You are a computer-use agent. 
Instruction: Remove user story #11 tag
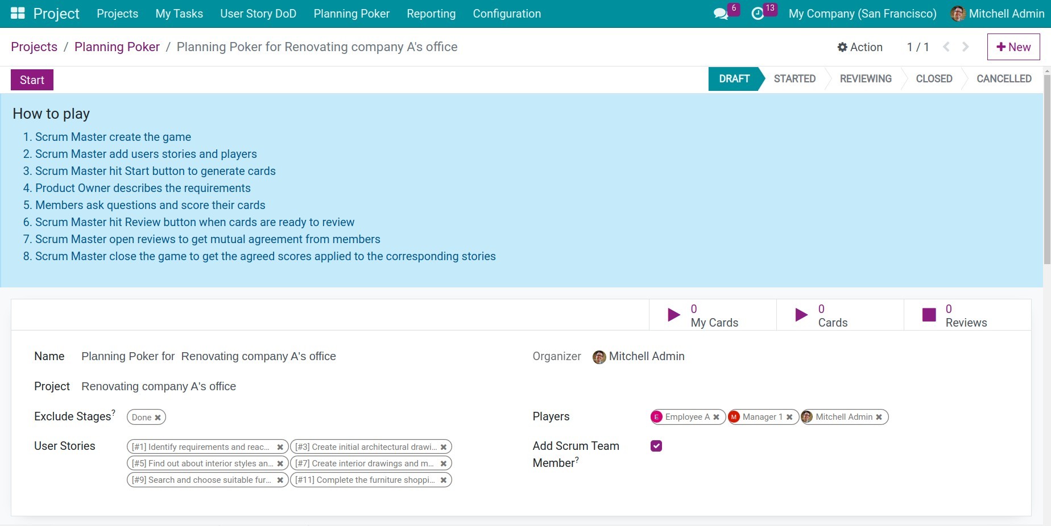(x=444, y=480)
